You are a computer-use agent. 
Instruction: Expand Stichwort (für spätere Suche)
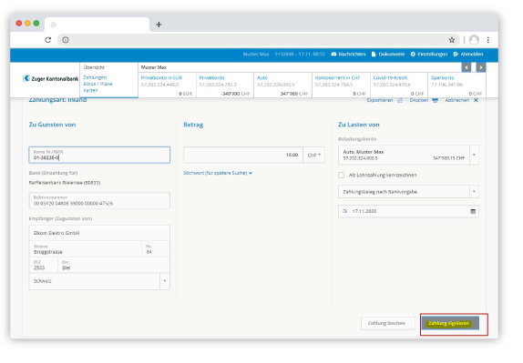218,173
